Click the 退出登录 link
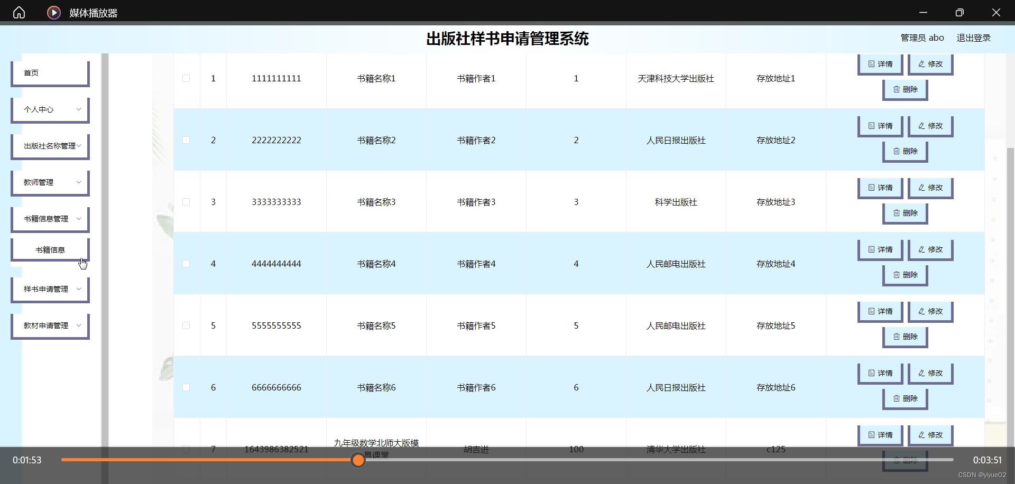This screenshot has width=1015, height=484. pos(973,38)
